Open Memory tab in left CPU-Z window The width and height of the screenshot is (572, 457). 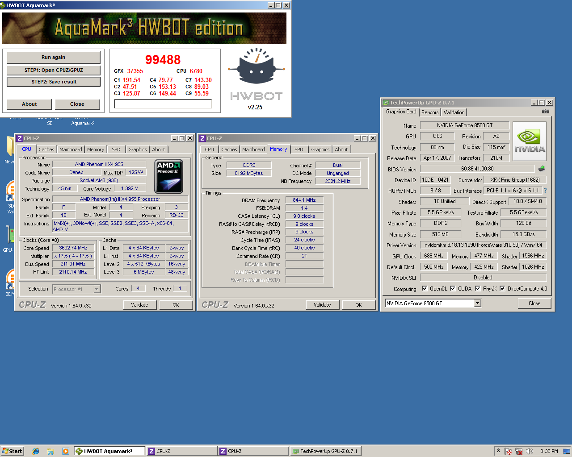(96, 150)
